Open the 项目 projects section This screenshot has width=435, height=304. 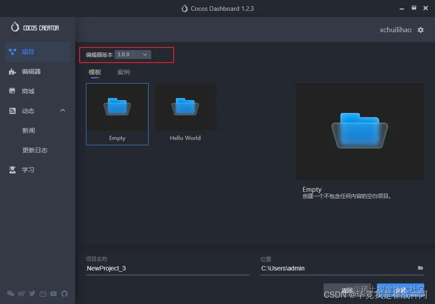[x=38, y=52]
